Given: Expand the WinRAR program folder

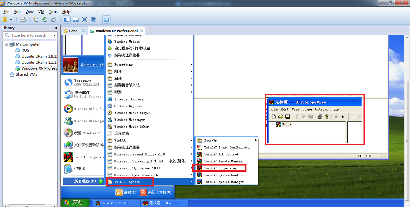Looking at the screenshot, I should click(149, 141).
